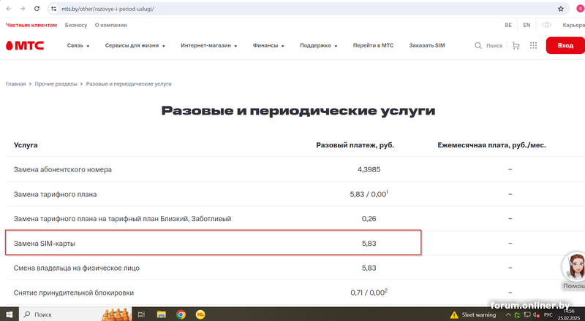Click the browser address bar
The image size is (585, 321).
[x=292, y=9]
